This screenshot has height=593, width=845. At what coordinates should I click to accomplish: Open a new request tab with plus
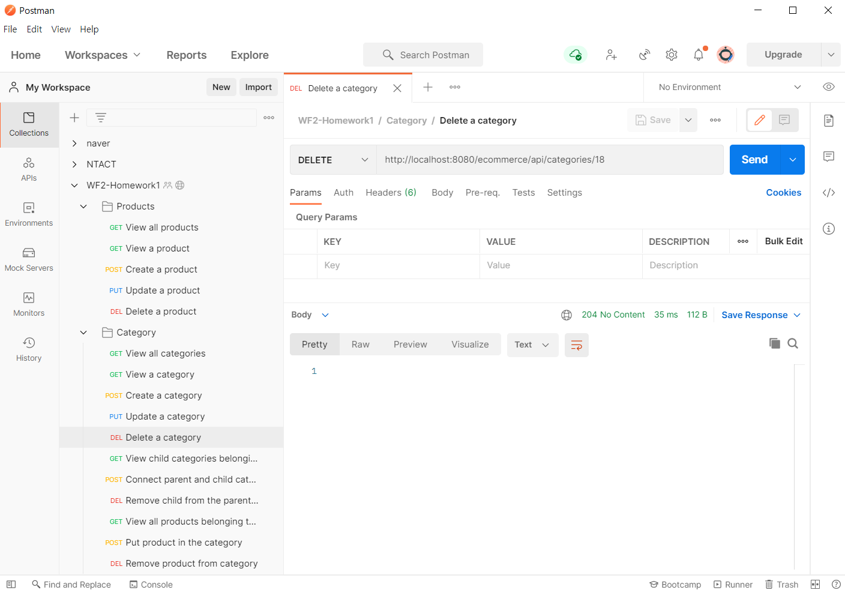(x=428, y=87)
